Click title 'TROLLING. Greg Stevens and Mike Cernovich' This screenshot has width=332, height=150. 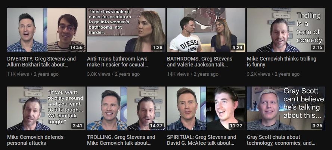[121, 140]
